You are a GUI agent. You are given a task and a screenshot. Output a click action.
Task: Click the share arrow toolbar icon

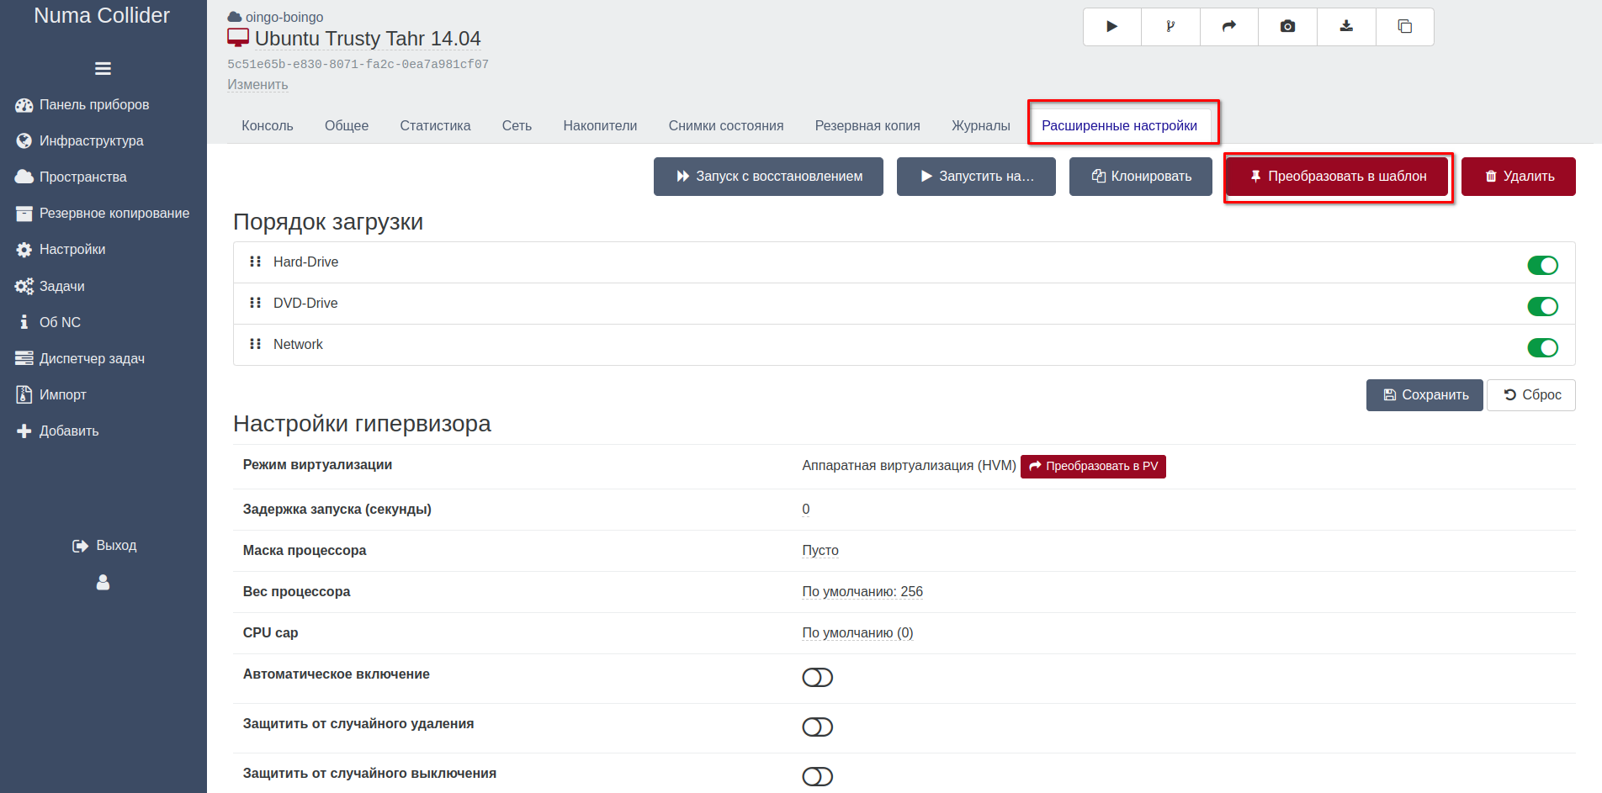pos(1229,27)
